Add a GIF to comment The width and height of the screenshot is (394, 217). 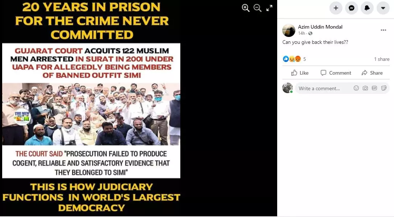pos(374,88)
